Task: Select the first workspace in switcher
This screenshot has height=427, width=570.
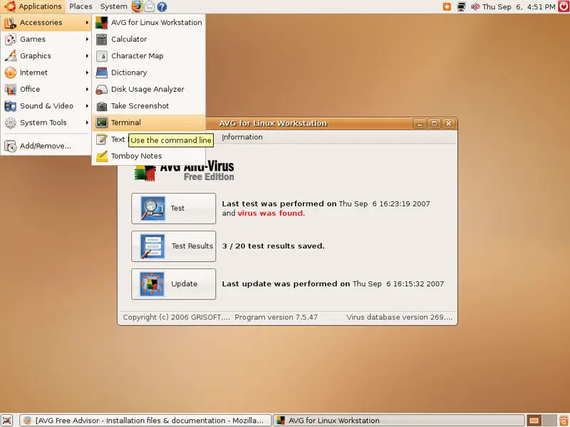Action: click(x=534, y=421)
